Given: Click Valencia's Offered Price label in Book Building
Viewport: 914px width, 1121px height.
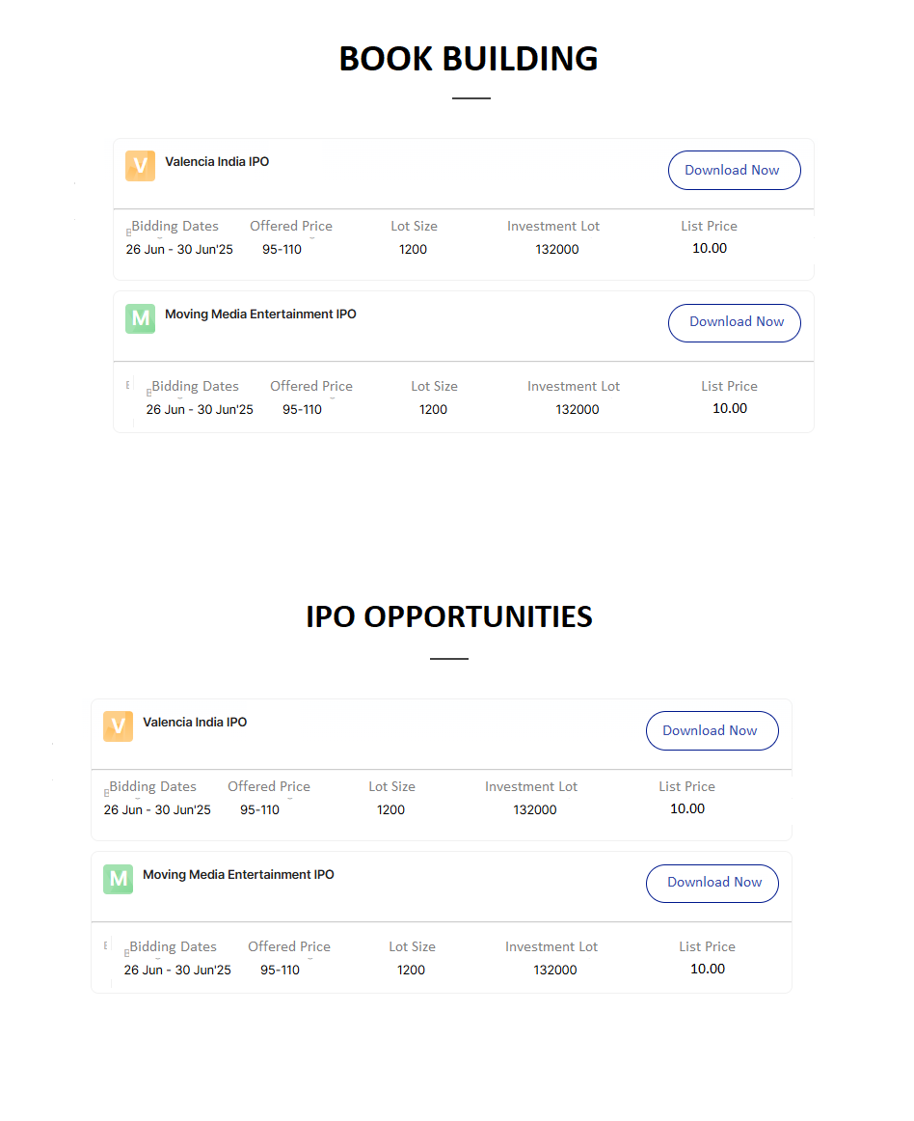Looking at the screenshot, I should point(291,226).
